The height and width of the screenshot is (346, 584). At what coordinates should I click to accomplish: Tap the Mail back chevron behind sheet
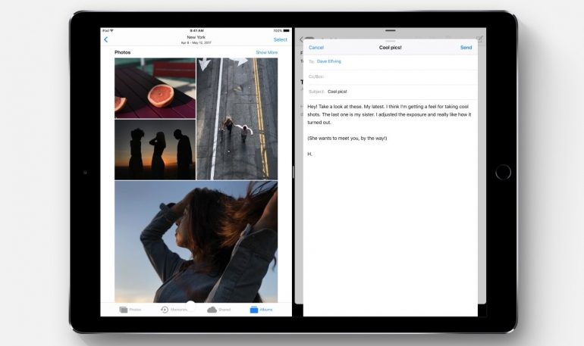coord(301,40)
